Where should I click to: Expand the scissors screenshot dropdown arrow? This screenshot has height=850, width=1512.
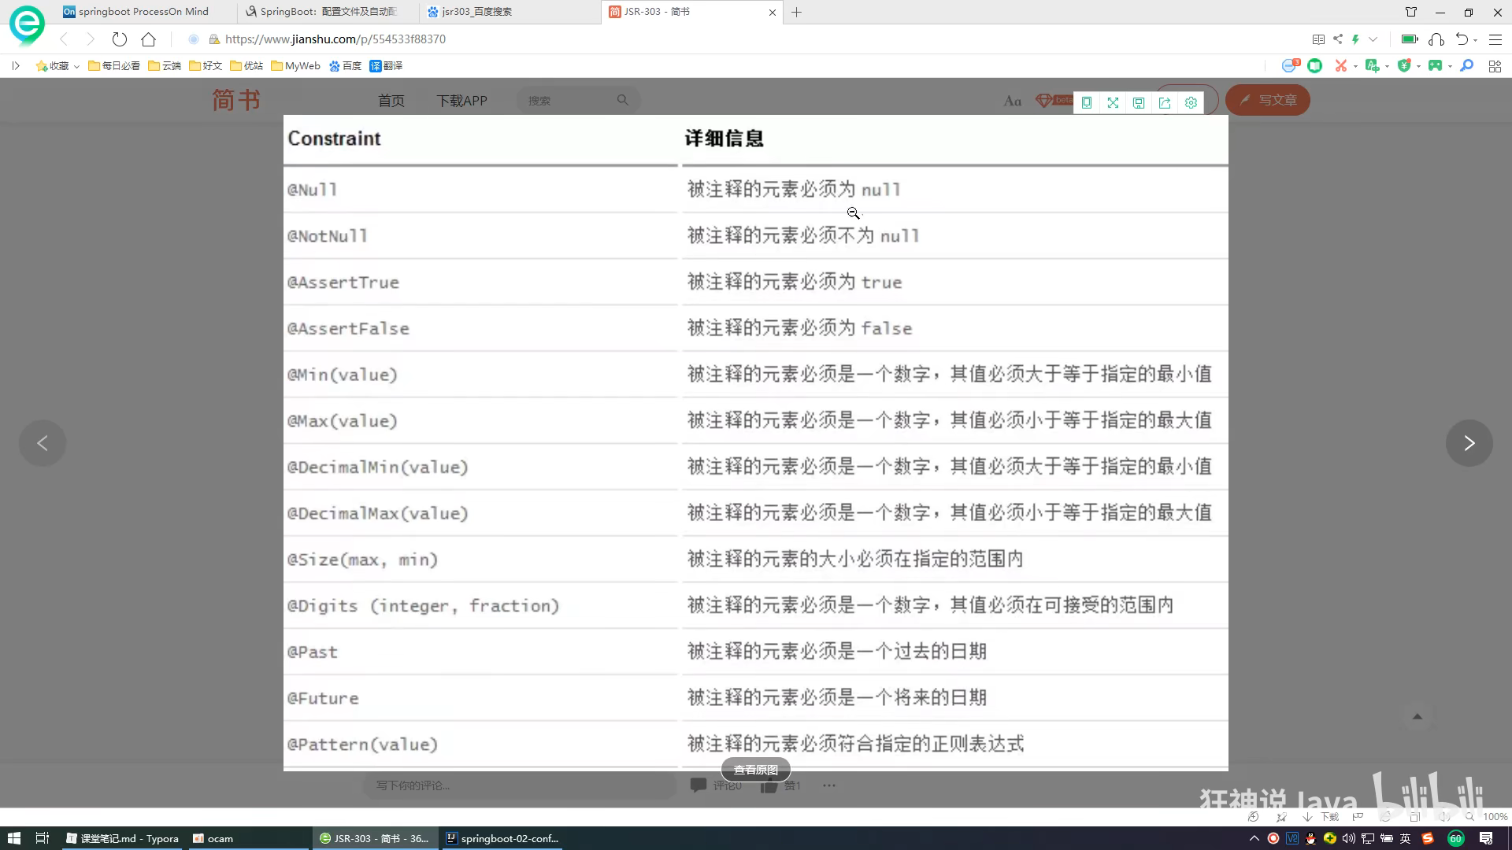coord(1355,66)
